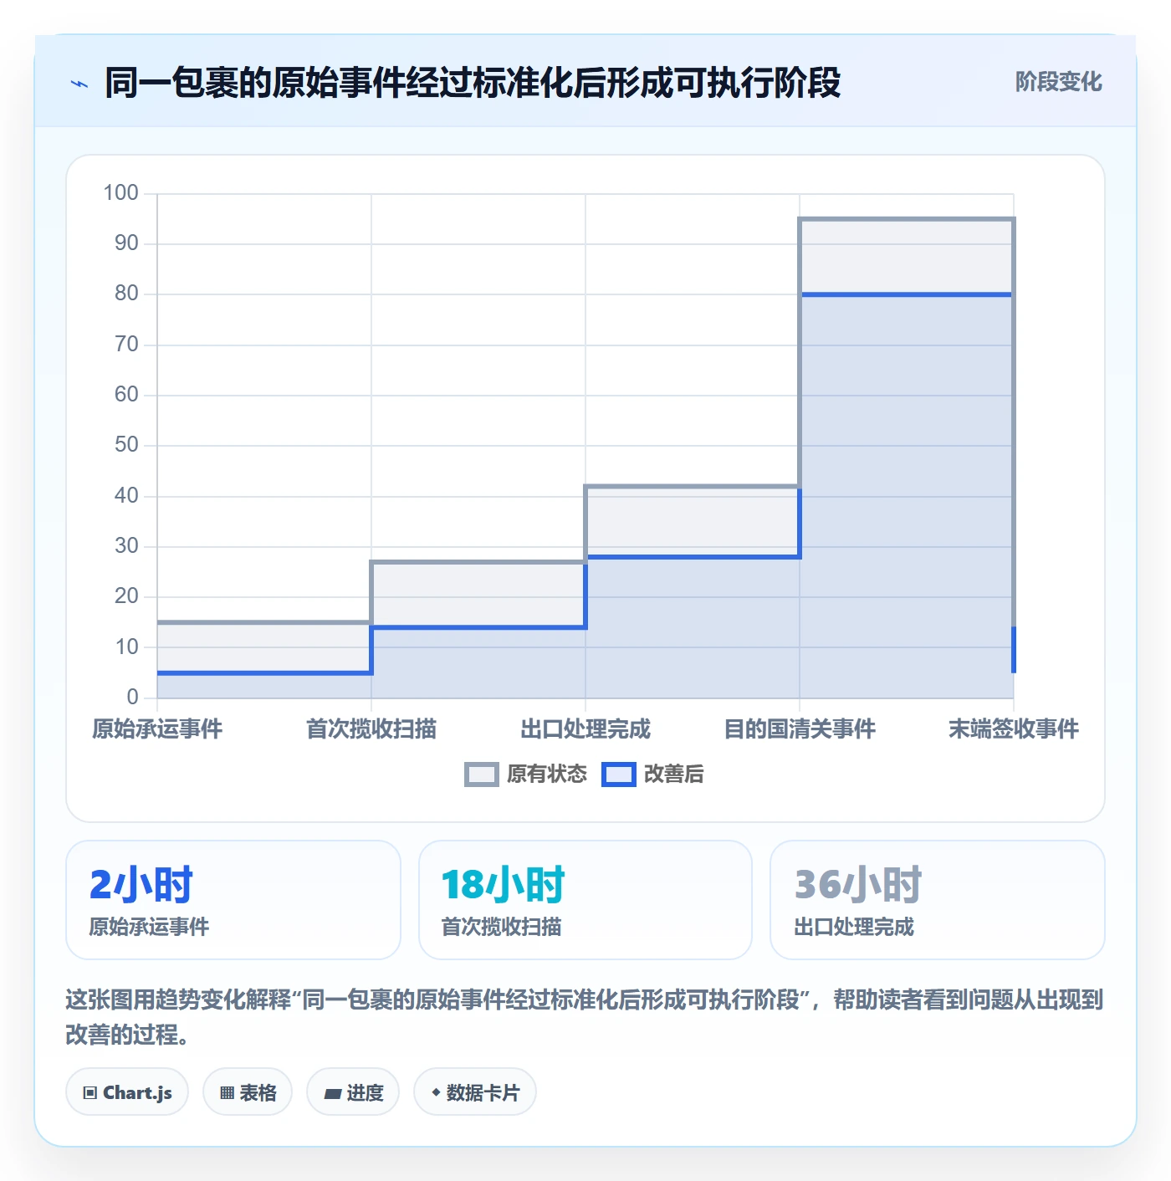The image size is (1171, 1181).
Task: Click the 原始承运事件 x-axis label
Action: [157, 729]
